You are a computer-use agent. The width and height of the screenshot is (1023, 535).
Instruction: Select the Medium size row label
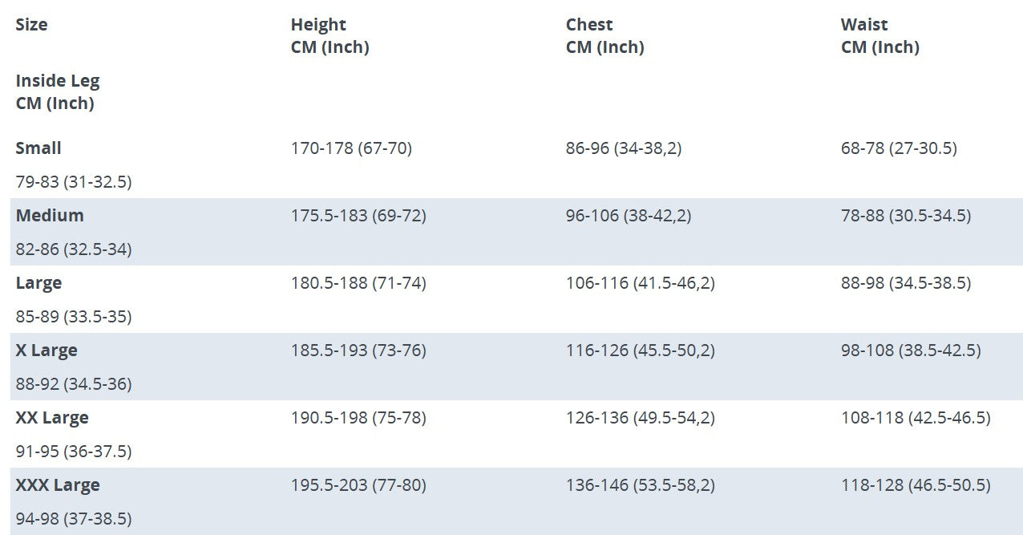pos(50,216)
